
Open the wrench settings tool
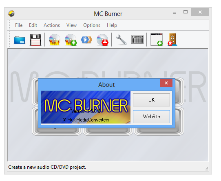(x=121, y=40)
